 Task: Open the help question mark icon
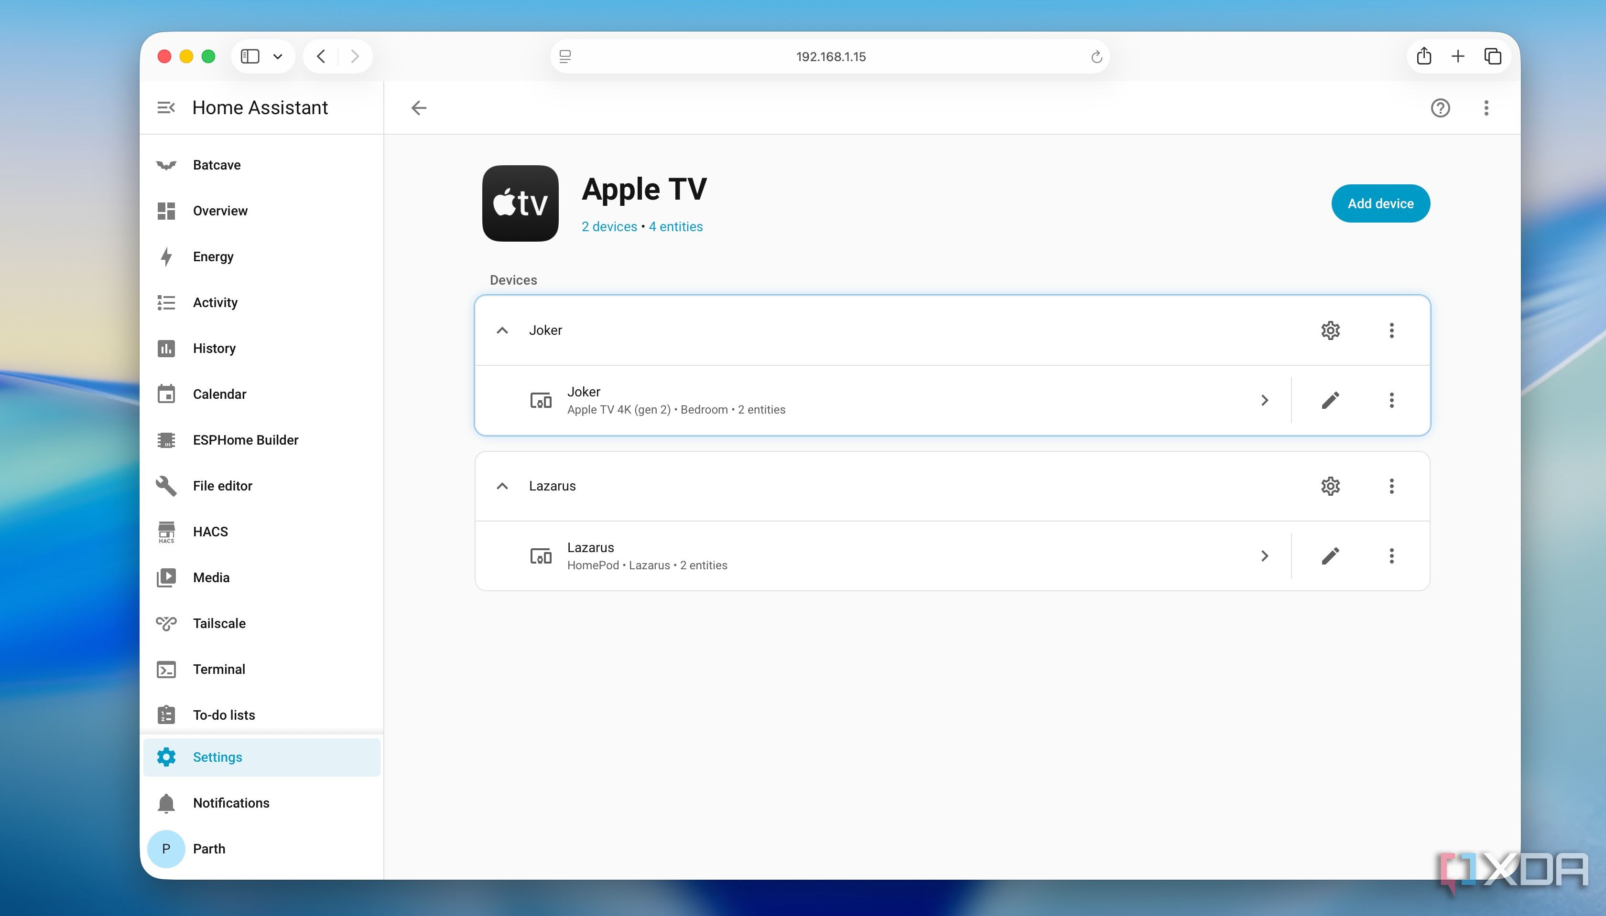tap(1441, 107)
